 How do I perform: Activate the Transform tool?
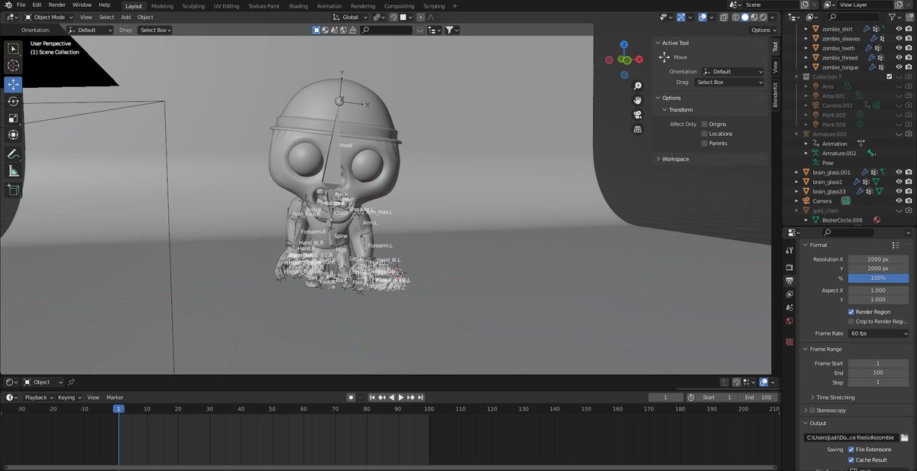pyautogui.click(x=14, y=135)
